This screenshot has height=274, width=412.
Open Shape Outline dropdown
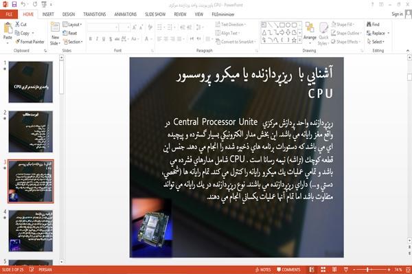click(x=346, y=33)
